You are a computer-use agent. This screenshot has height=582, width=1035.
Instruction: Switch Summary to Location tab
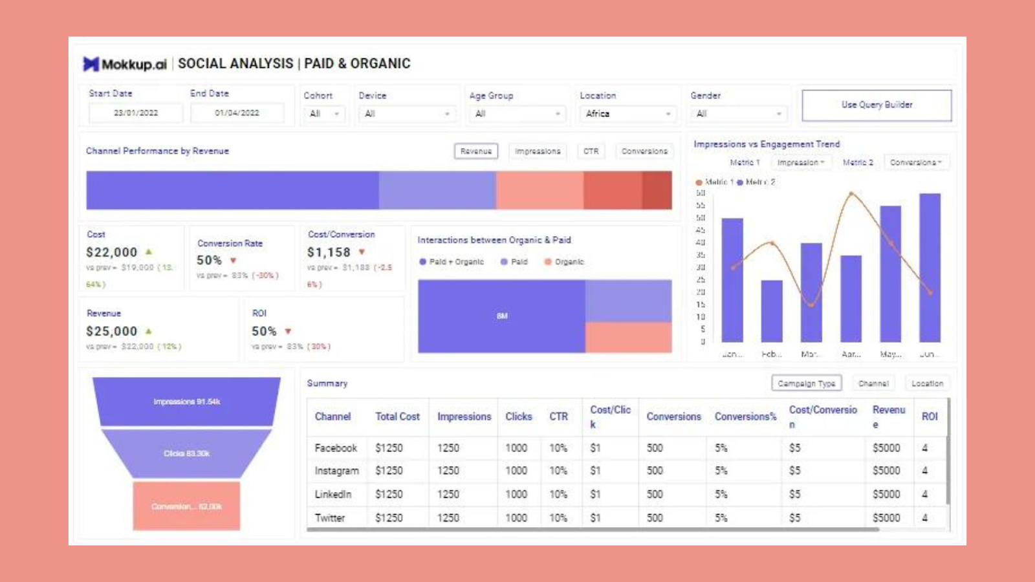[928, 383]
